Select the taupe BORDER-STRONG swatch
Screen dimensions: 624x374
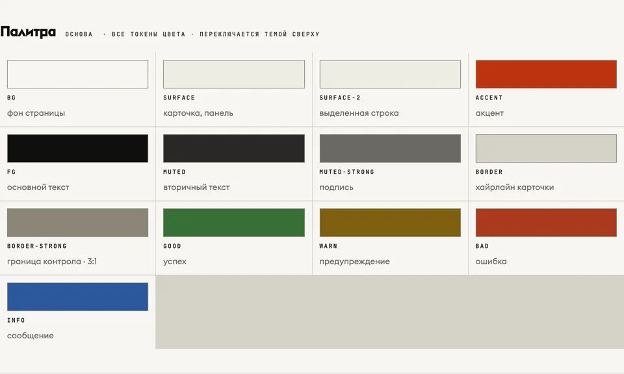[x=77, y=222]
